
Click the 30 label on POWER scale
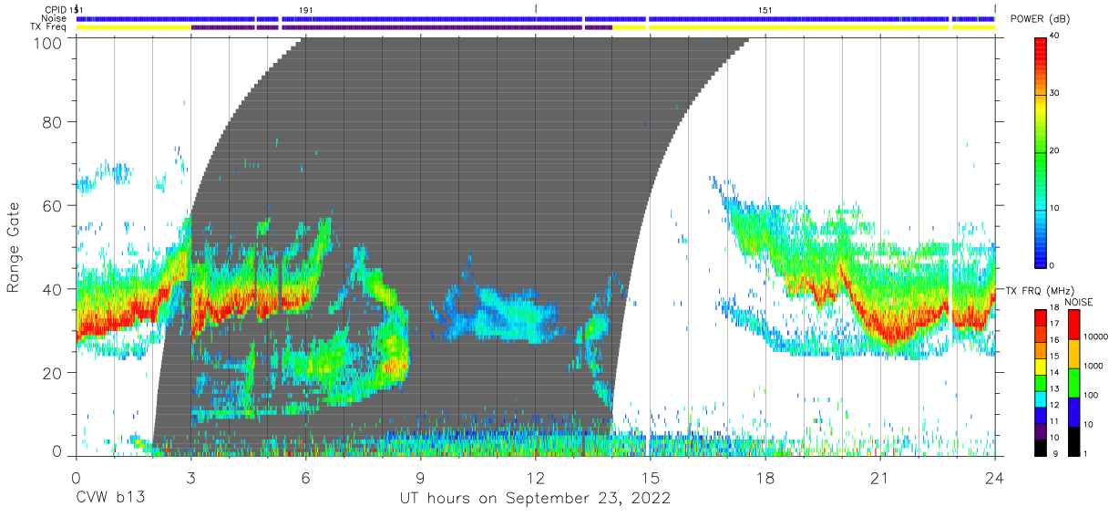pos(1055,94)
